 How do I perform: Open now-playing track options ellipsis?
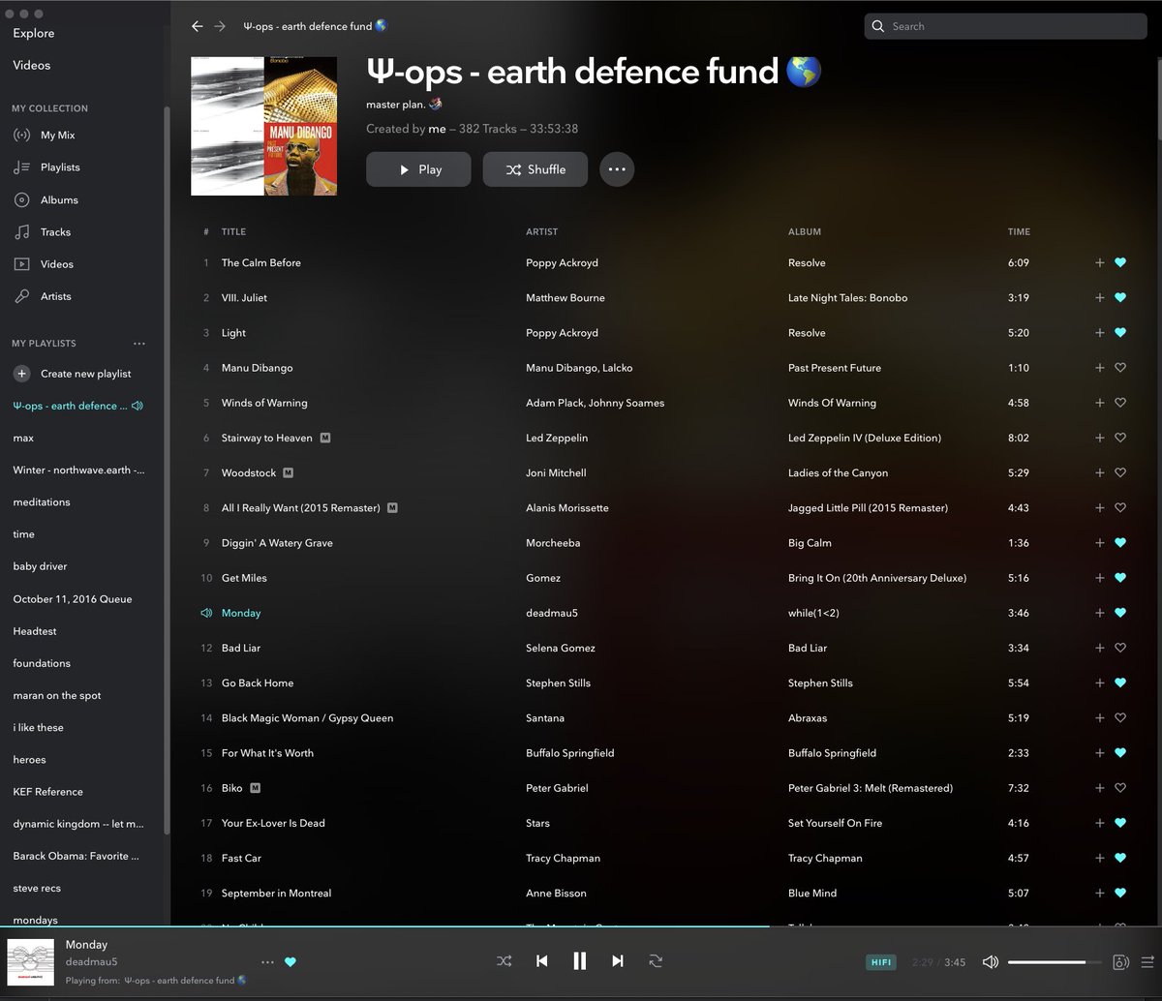[x=268, y=962]
